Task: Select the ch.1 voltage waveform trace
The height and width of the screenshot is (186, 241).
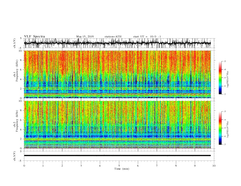Action: point(117,43)
